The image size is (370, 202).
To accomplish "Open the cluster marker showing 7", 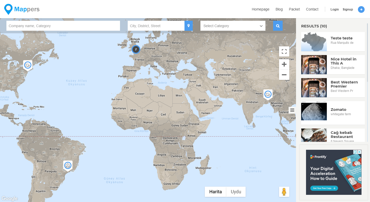I will 136,49.
